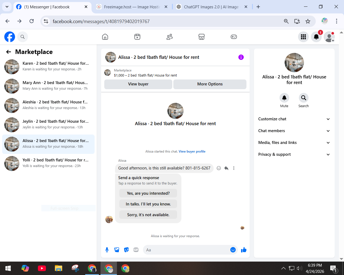
Task: Click the View buyer button
Action: [138, 84]
